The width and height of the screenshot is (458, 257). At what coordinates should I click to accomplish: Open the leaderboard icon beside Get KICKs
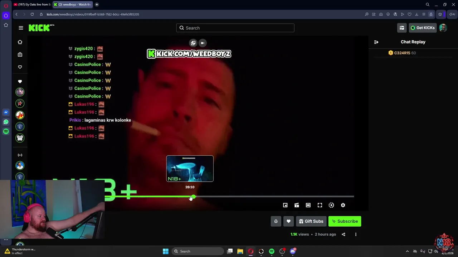point(402,28)
